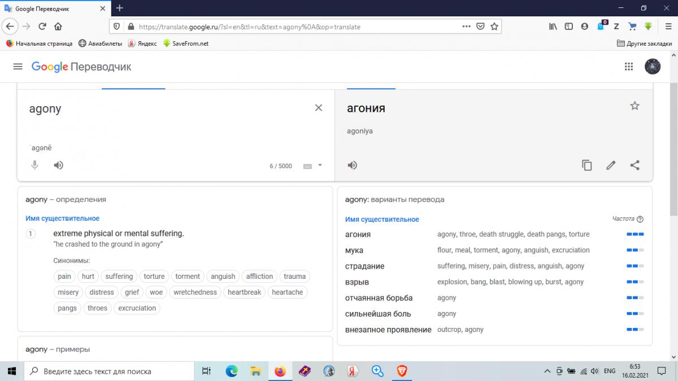Select synonym chip trauma
678x381 pixels.
pos(295,277)
